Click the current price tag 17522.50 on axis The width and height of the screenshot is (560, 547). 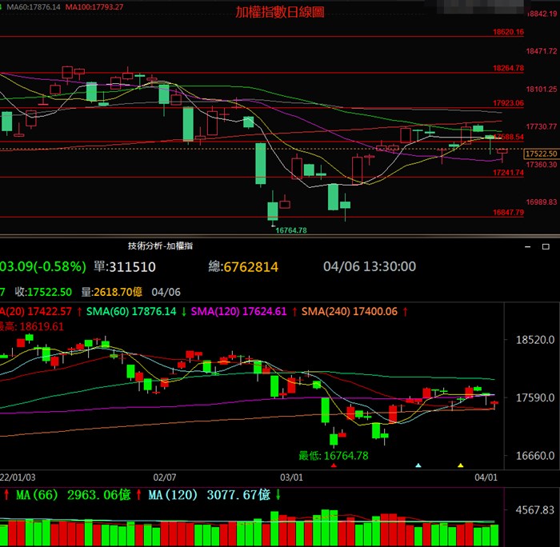pyautogui.click(x=541, y=153)
